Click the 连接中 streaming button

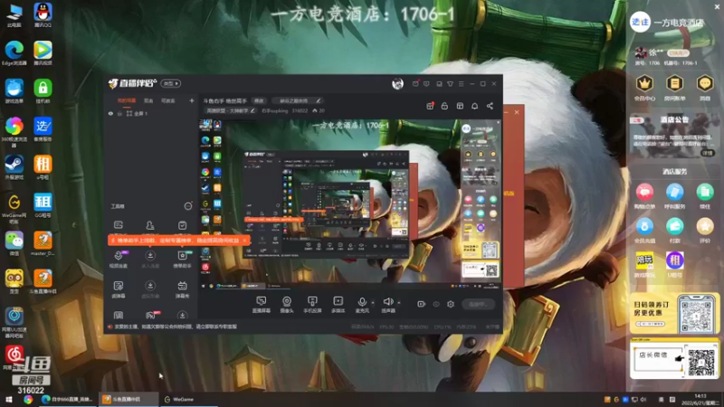tap(479, 304)
